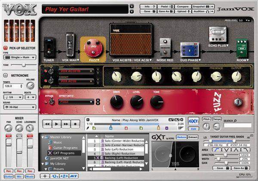Viewport: 258px width, 181px height.
Task: Open the Fuzz EFFECT MODE dropdown
Action: pos(77,102)
